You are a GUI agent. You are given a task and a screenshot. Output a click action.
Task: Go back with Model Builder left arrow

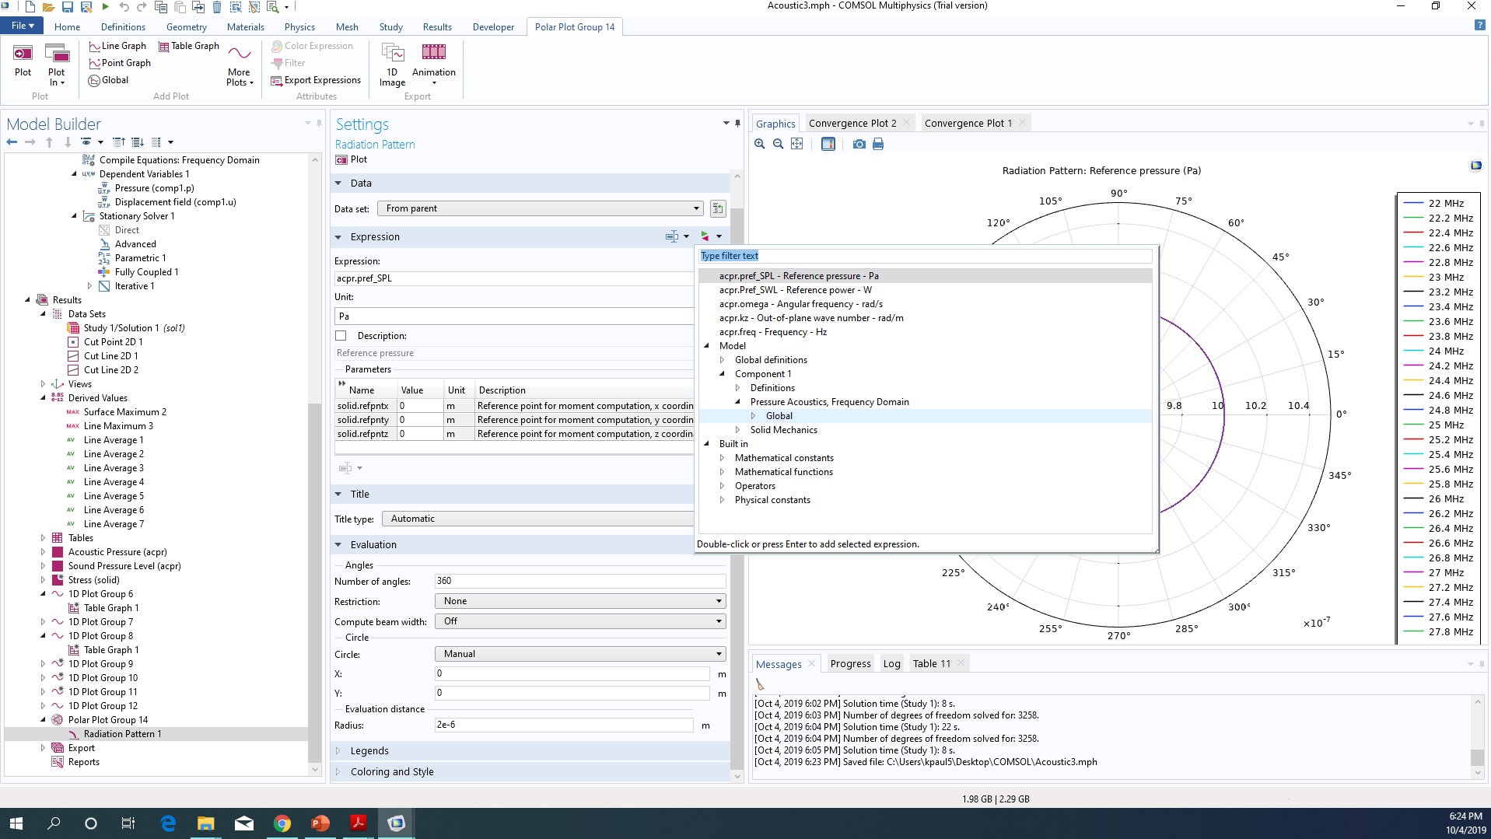coord(12,142)
